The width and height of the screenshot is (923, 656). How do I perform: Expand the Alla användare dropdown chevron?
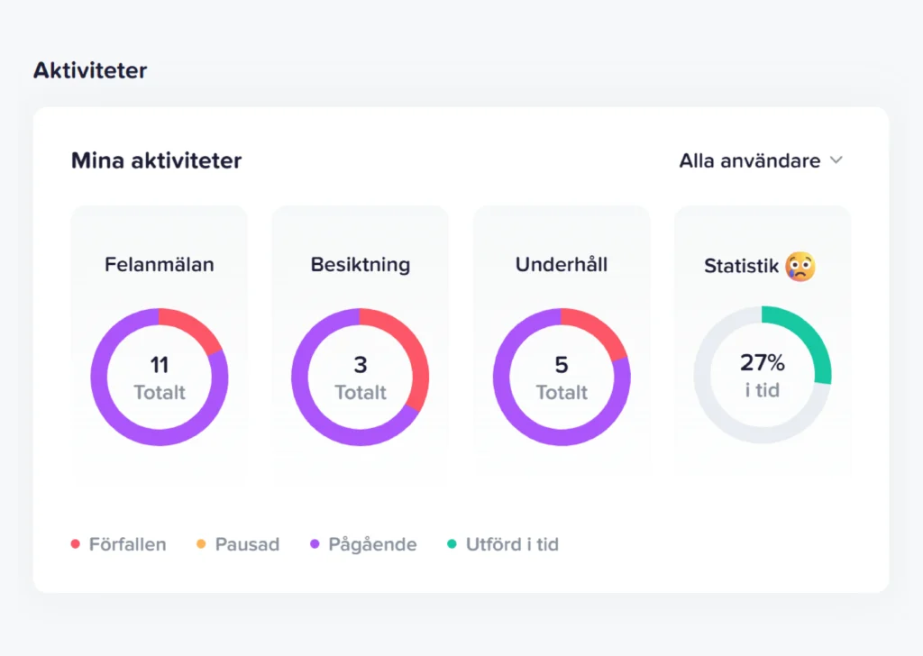tap(836, 160)
